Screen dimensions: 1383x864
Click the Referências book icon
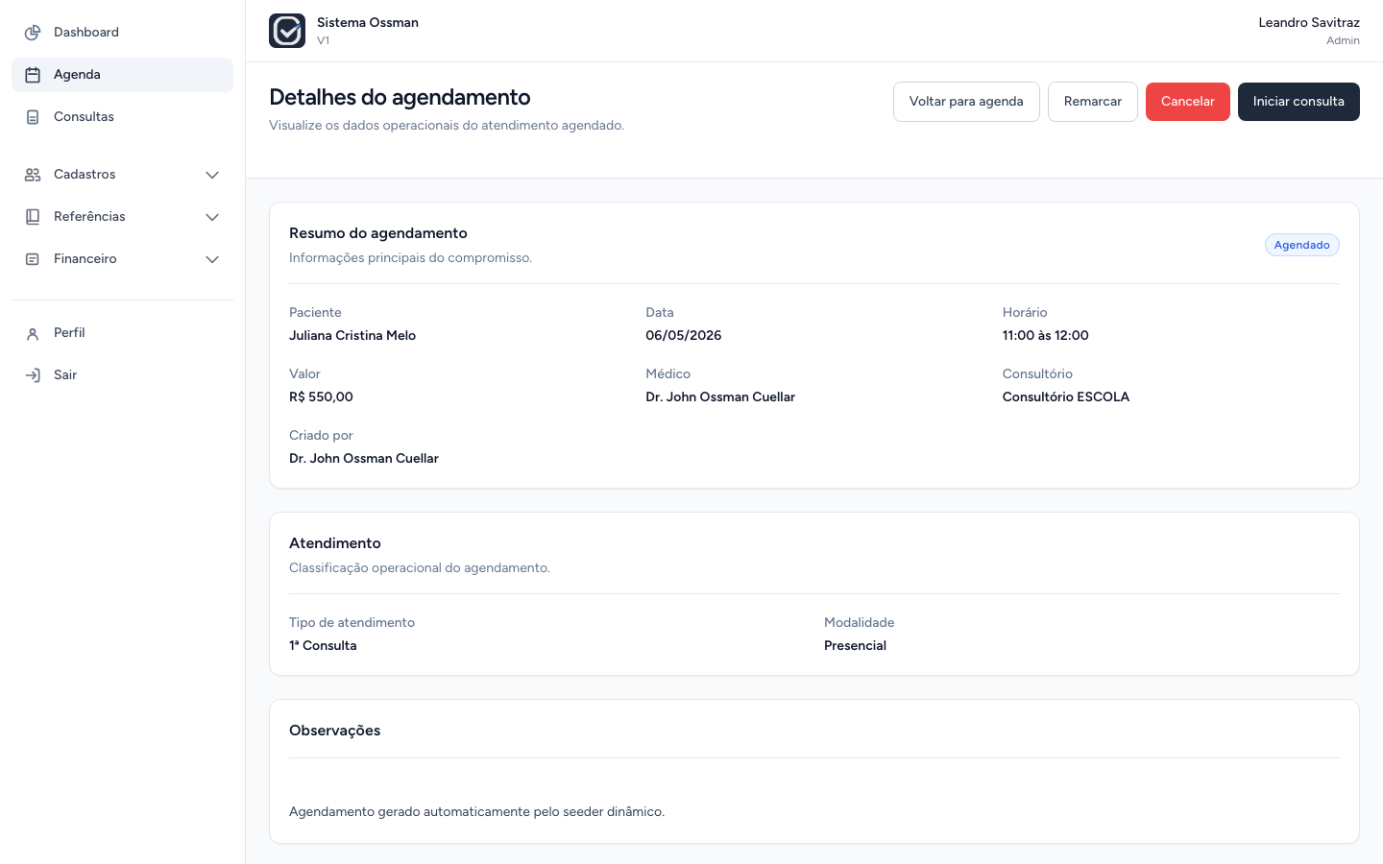pos(33,217)
